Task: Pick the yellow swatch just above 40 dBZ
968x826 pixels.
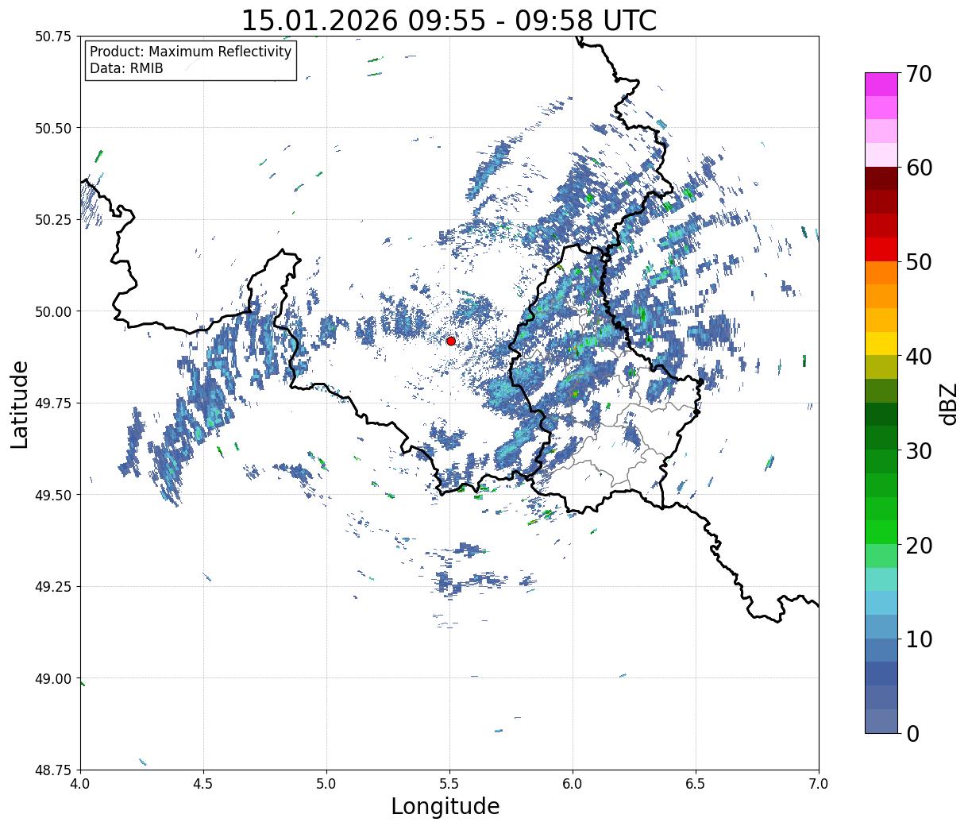Action: (x=881, y=343)
